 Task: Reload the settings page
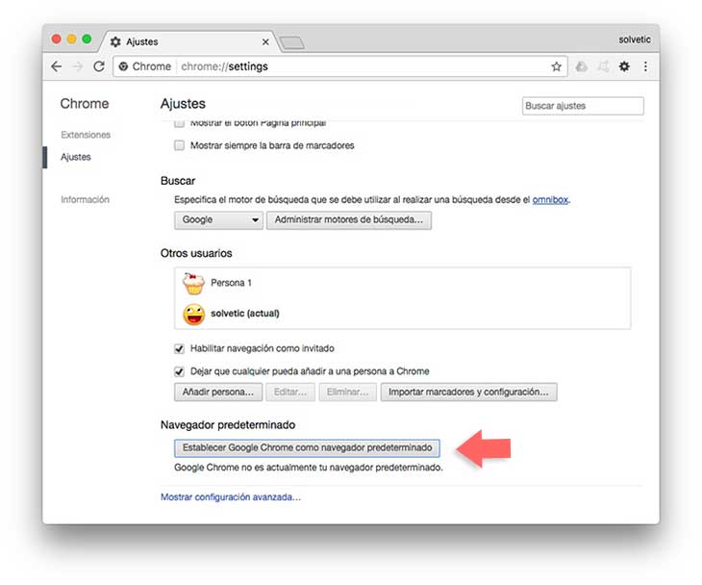98,66
